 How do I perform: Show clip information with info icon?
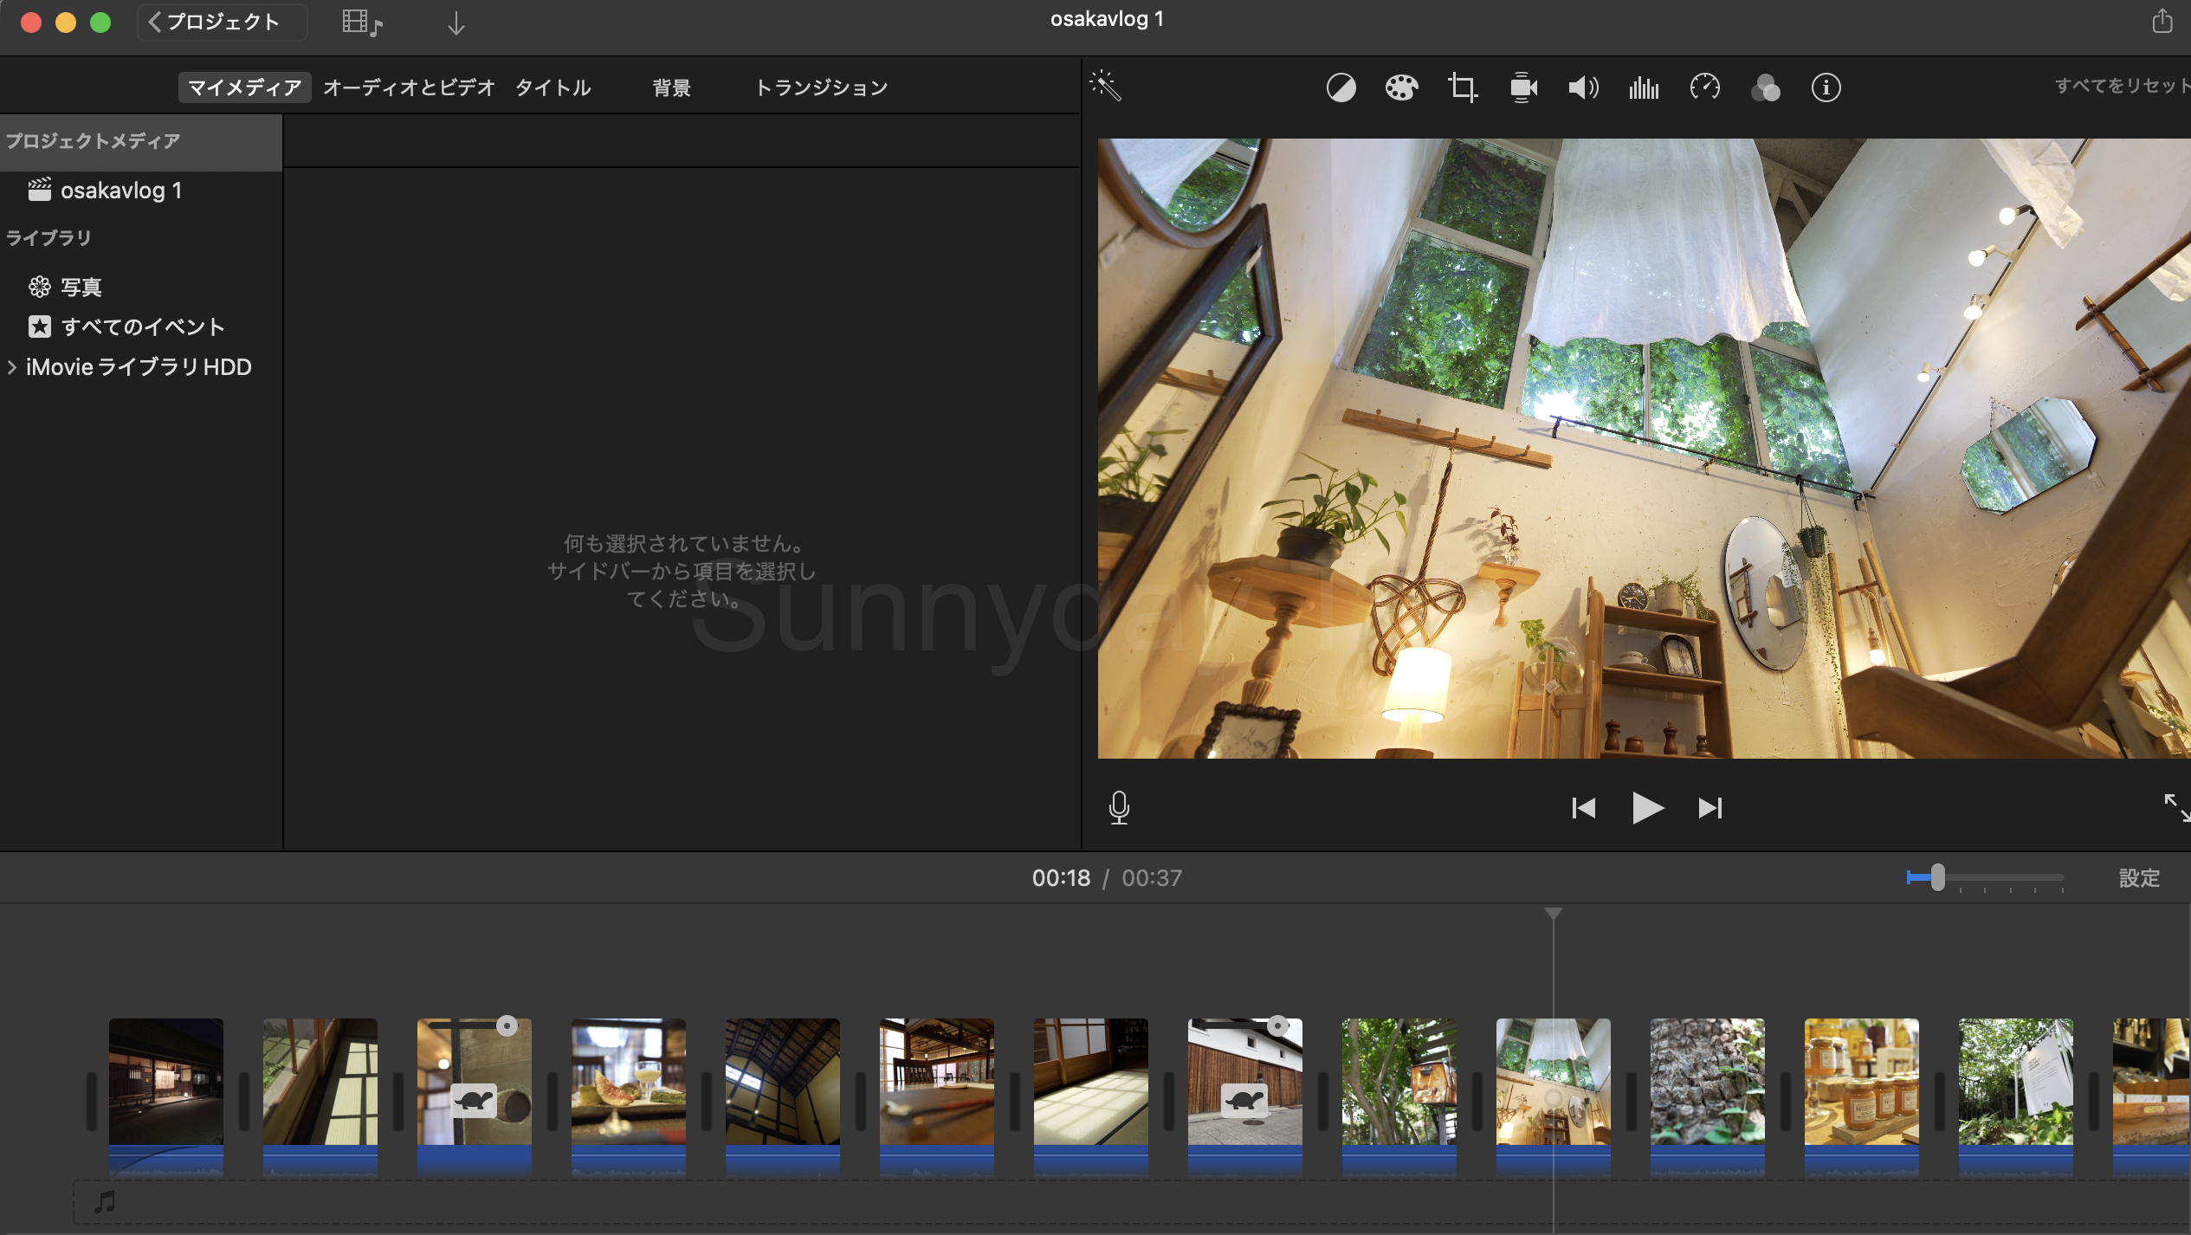click(x=1826, y=87)
